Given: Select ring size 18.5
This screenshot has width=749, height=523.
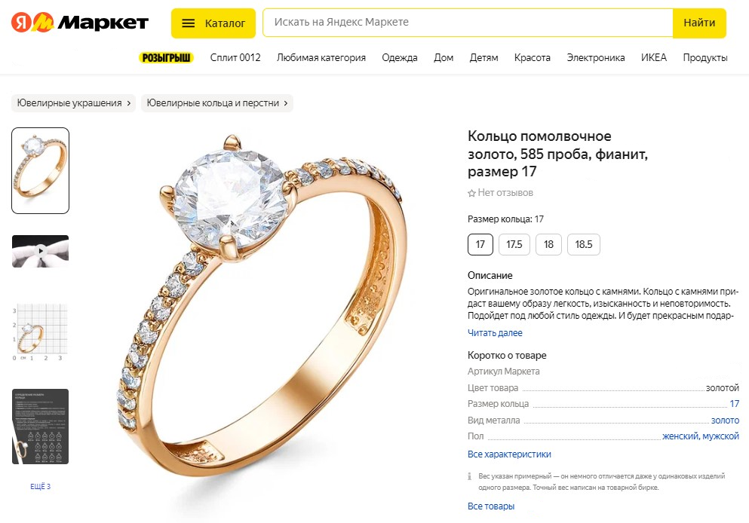Looking at the screenshot, I should tap(583, 245).
